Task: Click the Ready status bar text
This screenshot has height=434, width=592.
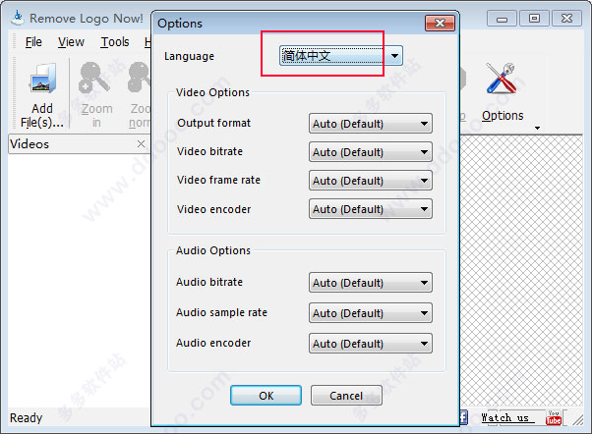Action: click(26, 417)
